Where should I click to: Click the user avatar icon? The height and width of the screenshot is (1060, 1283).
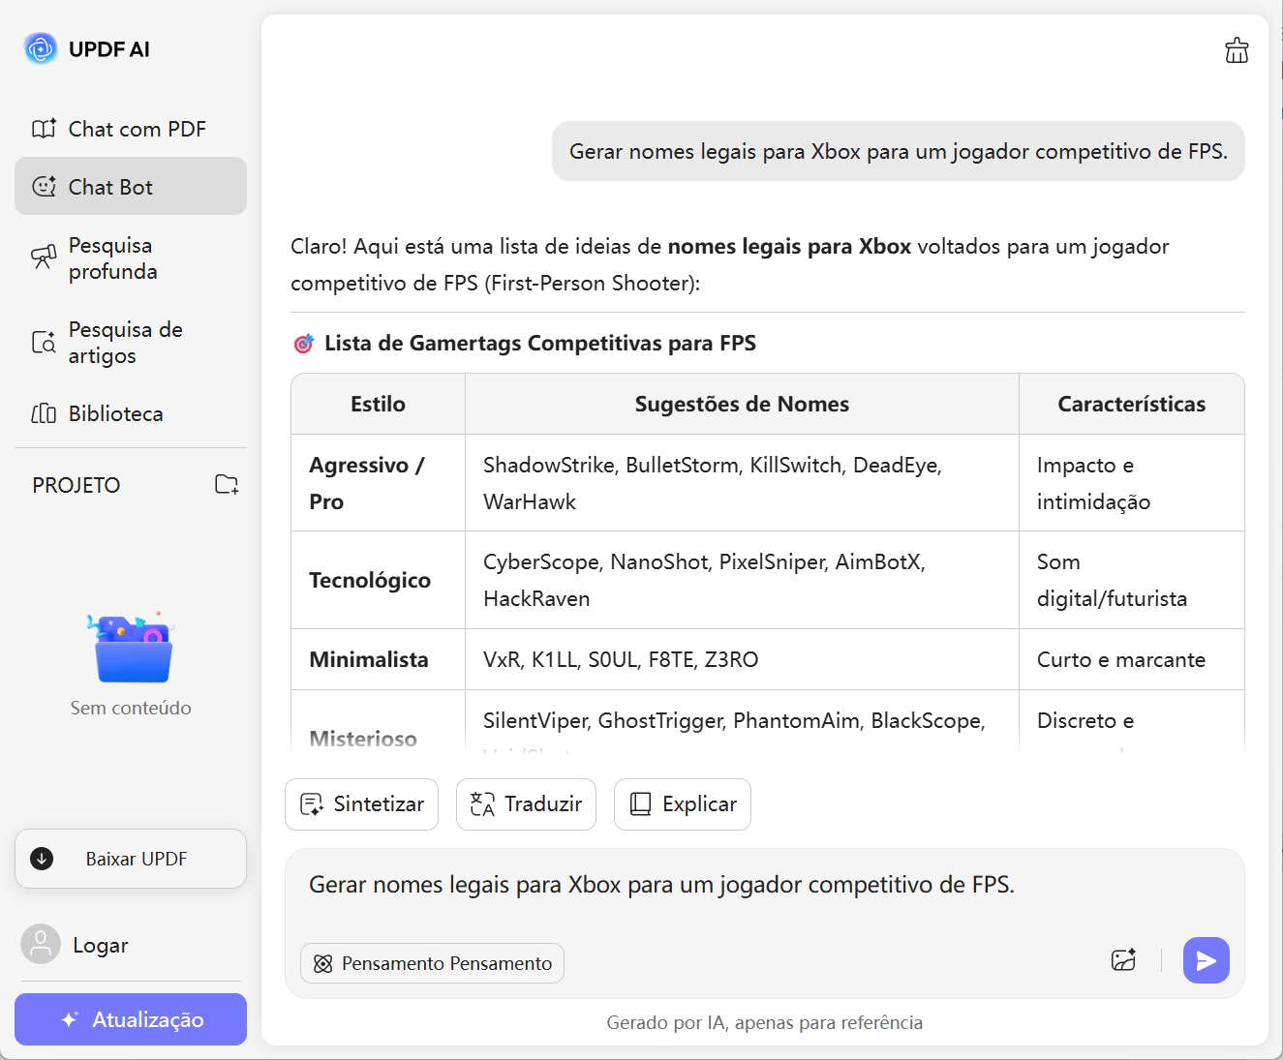click(41, 945)
